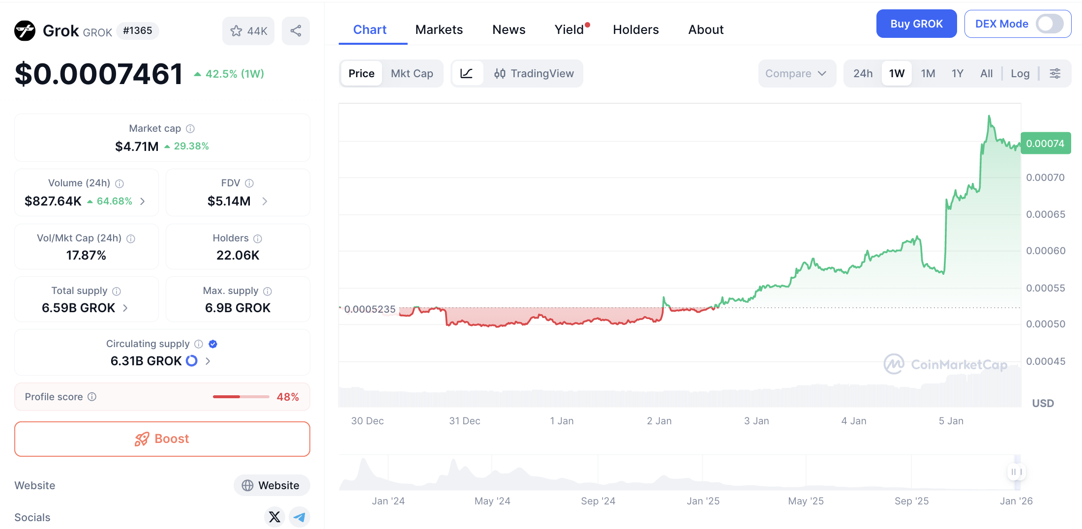This screenshot has width=1082, height=529.
Task: Open the Holders tab
Action: [x=635, y=30]
